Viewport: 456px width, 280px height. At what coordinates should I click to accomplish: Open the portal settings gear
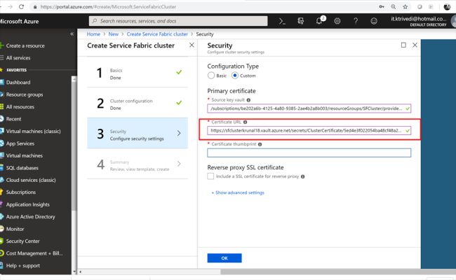(x=337, y=21)
